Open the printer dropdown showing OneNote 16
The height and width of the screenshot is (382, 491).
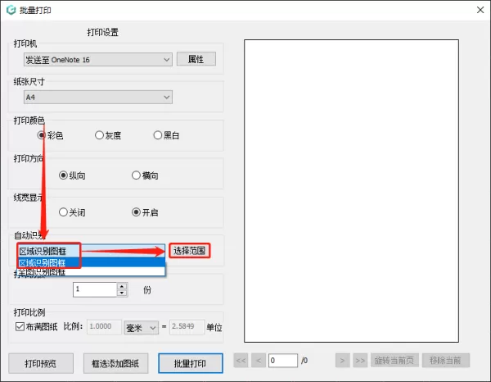tap(97, 60)
